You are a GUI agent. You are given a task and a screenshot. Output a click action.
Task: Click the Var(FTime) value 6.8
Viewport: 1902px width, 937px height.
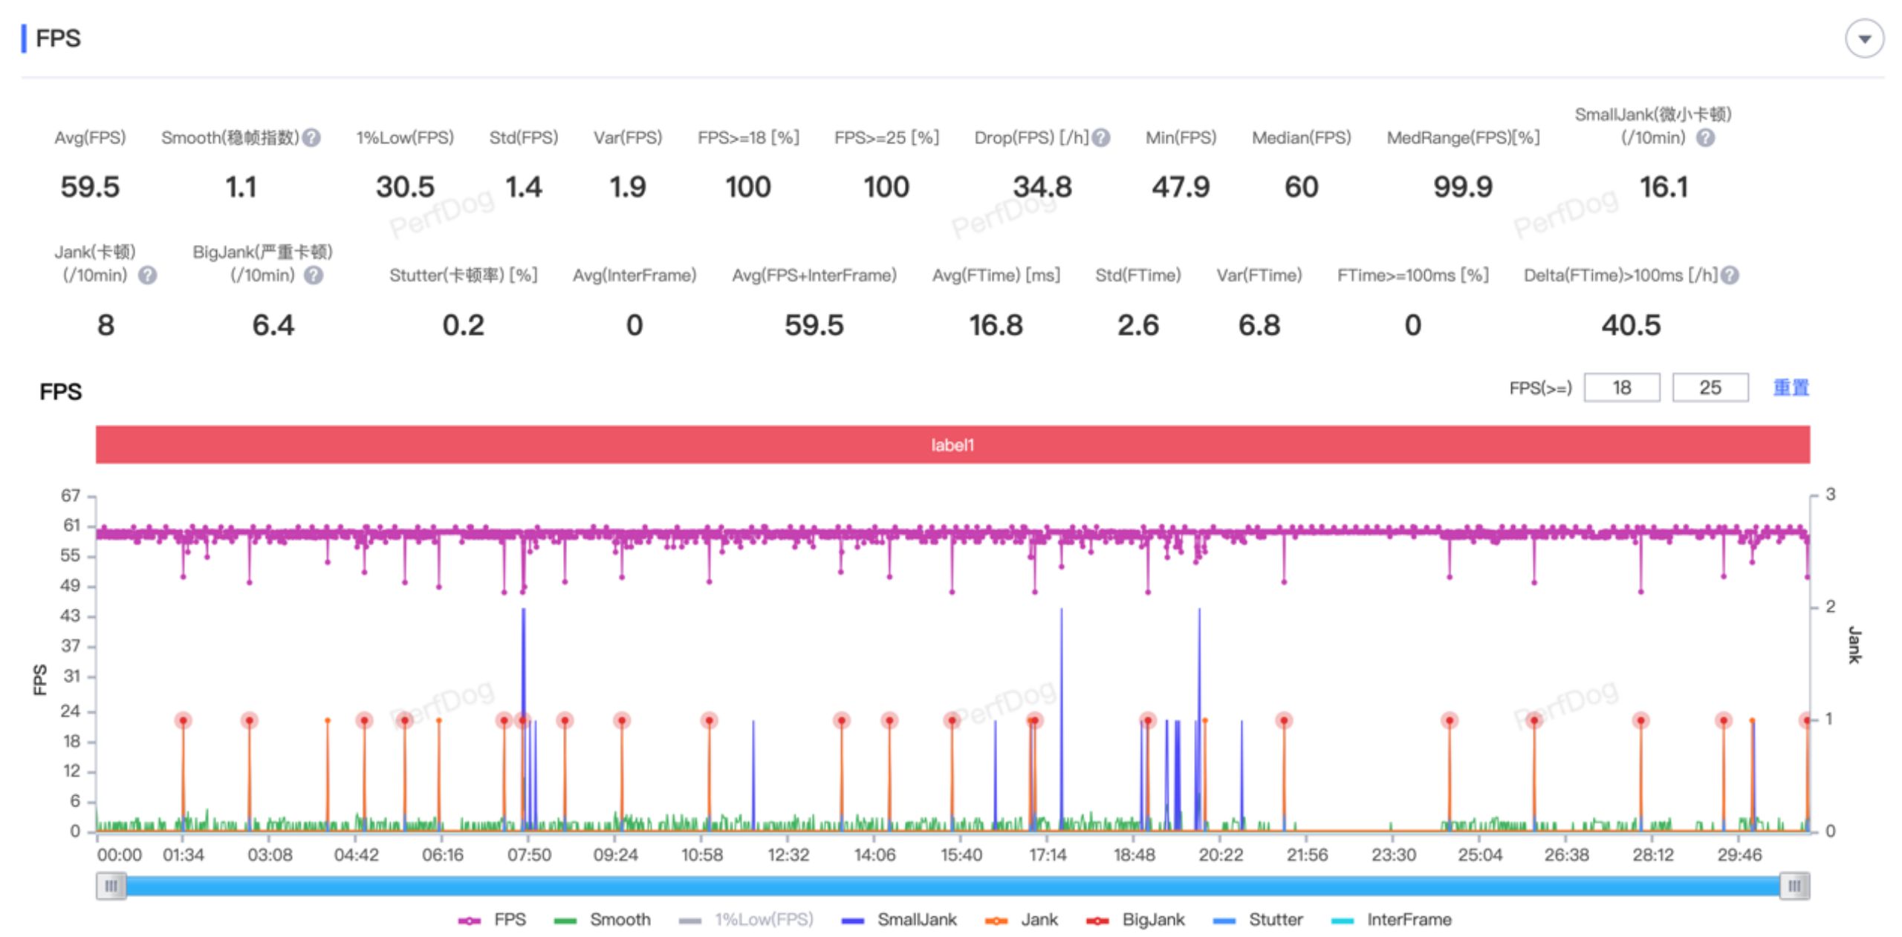[x=1259, y=325]
